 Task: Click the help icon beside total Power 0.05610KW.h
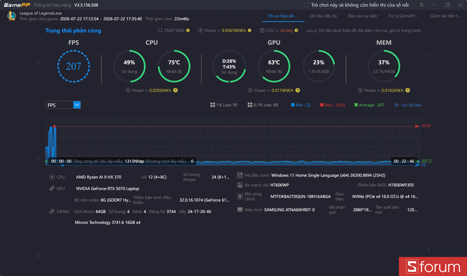coord(250,30)
